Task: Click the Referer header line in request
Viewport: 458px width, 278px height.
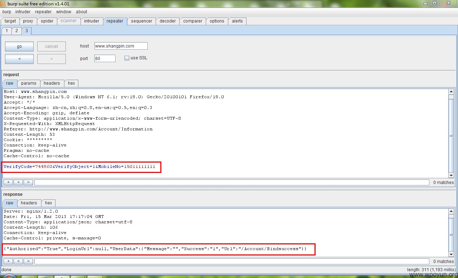Action: [78, 129]
